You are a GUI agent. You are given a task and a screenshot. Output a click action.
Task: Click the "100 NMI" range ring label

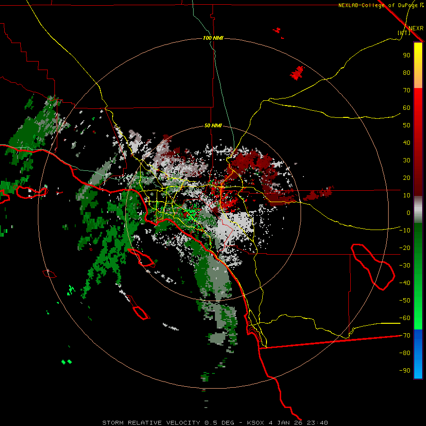(x=213, y=38)
